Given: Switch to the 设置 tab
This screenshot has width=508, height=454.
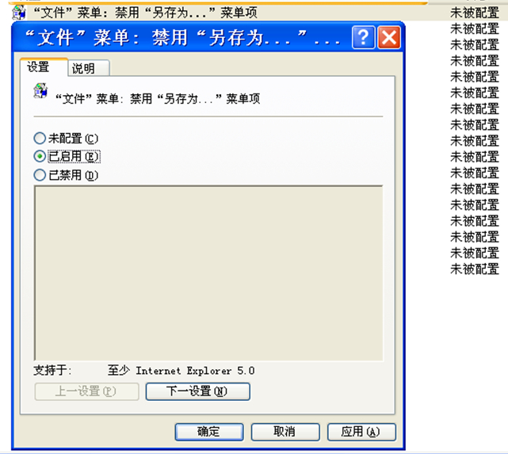Looking at the screenshot, I should click(x=44, y=67).
